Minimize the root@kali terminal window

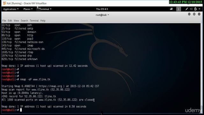[x=189, y=14]
